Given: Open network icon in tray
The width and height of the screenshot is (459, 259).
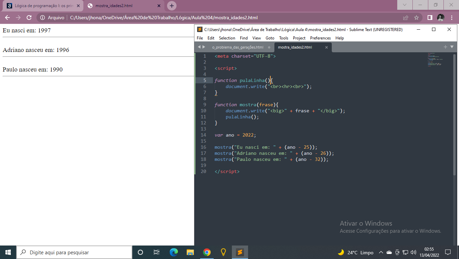Looking at the screenshot, I should 405,252.
